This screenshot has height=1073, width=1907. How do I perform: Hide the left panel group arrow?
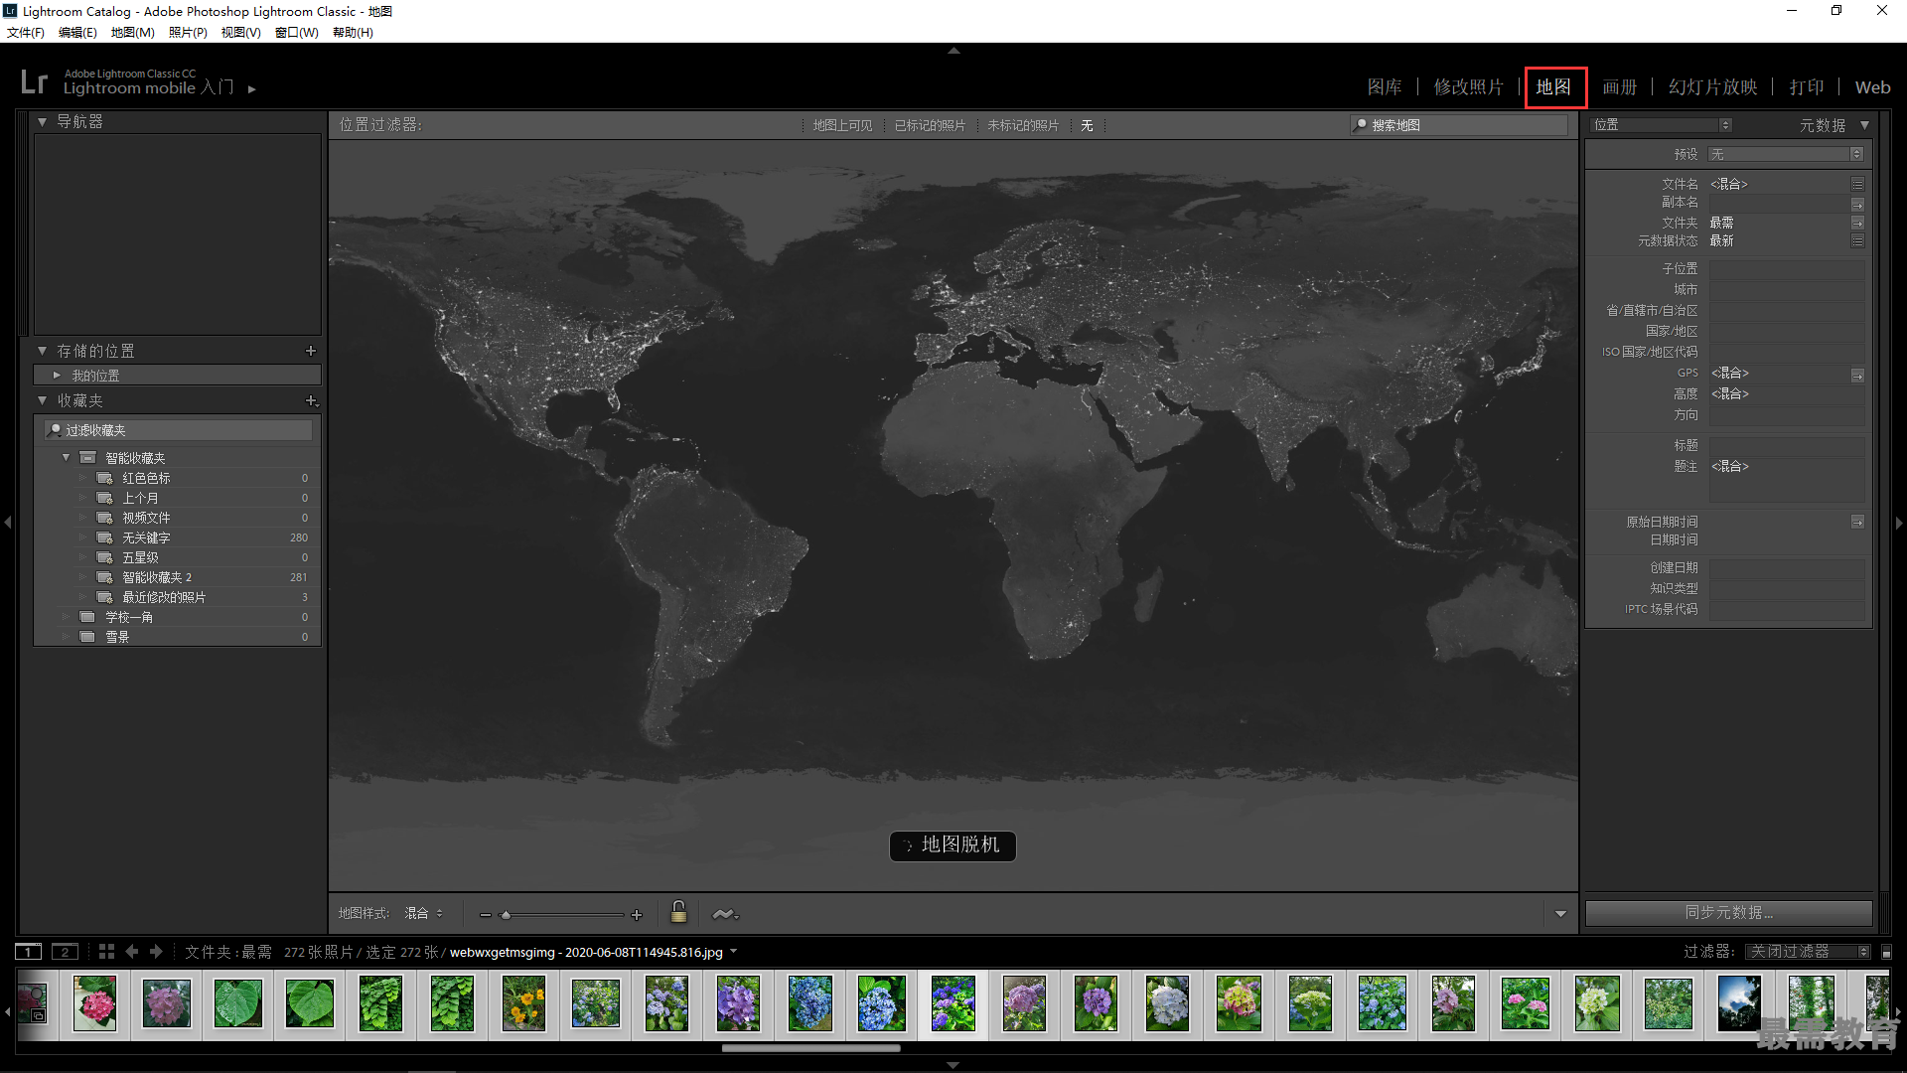[x=7, y=522]
